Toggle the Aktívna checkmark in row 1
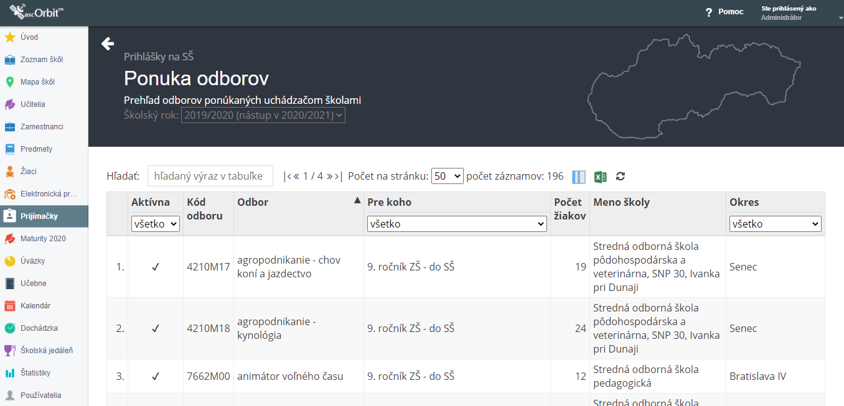Viewport: 844px width, 406px height. 156,267
